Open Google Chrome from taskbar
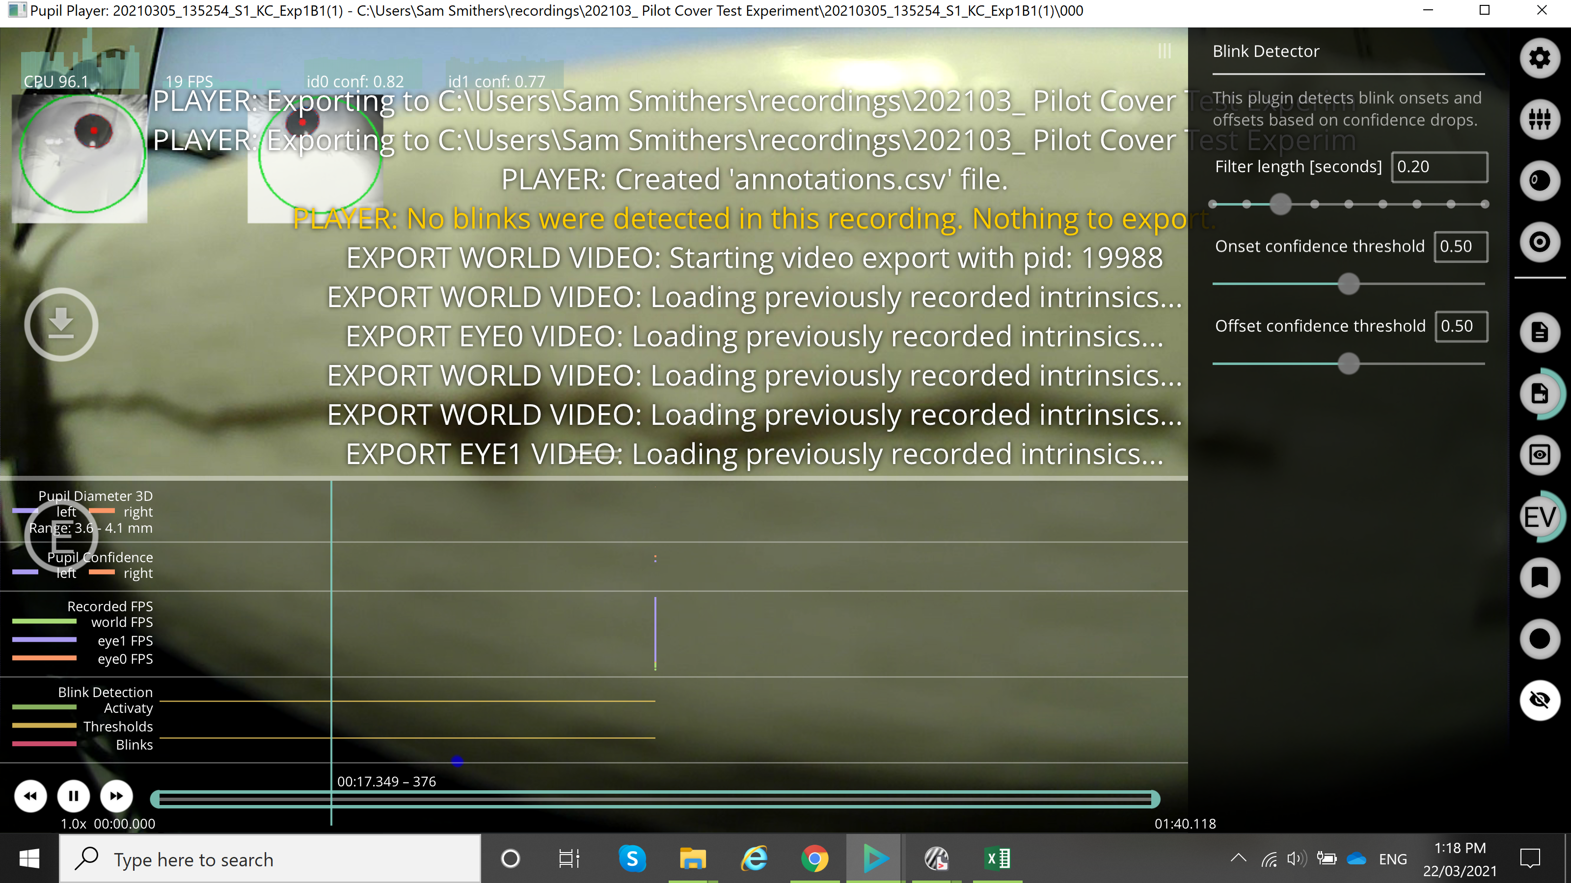The height and width of the screenshot is (883, 1571). (815, 859)
